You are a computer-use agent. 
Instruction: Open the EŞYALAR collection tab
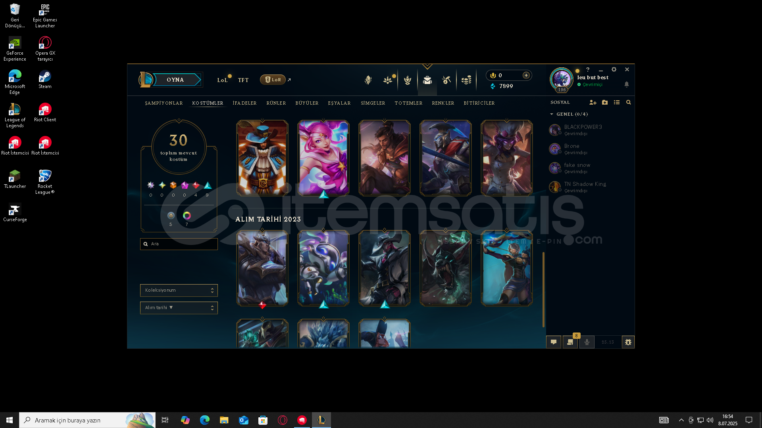pyautogui.click(x=339, y=103)
